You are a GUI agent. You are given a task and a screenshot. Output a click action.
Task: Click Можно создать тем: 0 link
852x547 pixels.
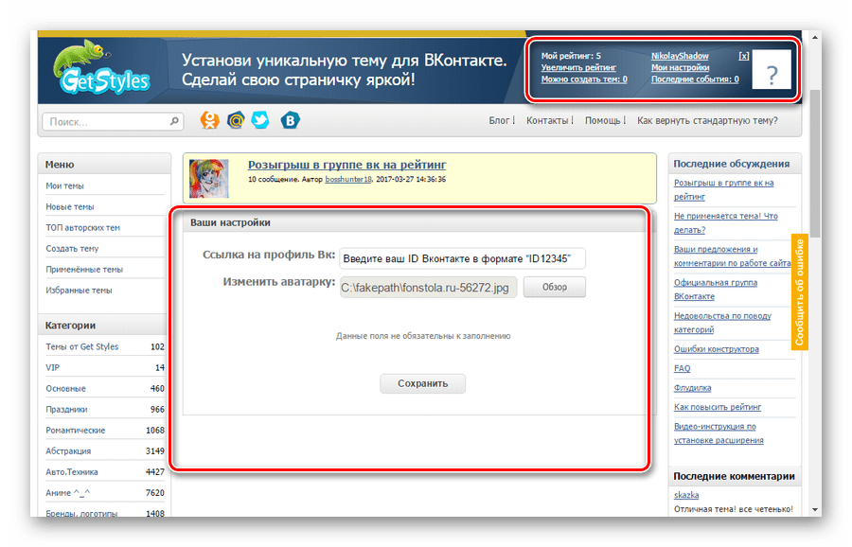(584, 79)
